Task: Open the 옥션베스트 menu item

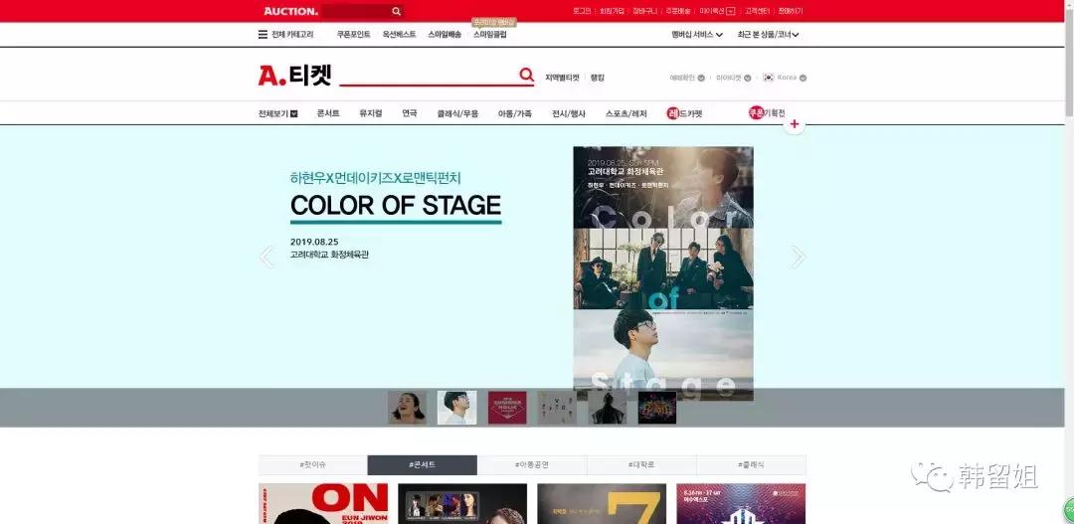Action: pyautogui.click(x=400, y=34)
